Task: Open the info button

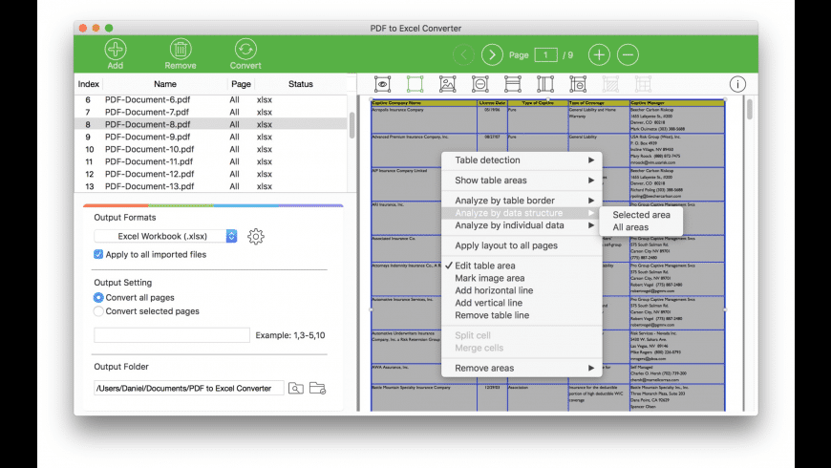Action: 737,84
